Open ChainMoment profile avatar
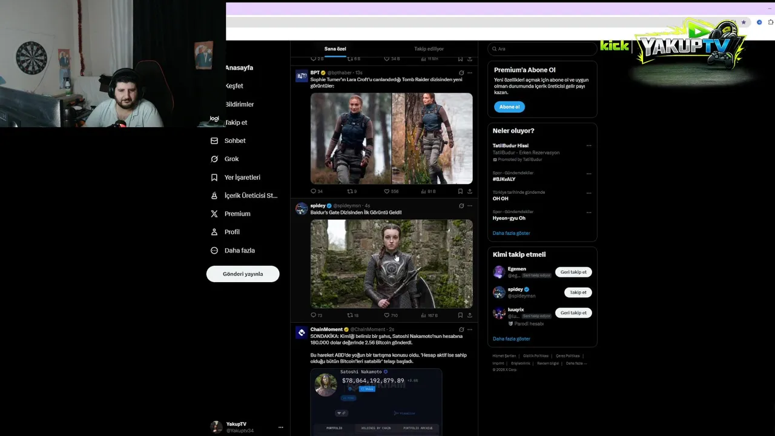The height and width of the screenshot is (436, 775). [x=302, y=332]
